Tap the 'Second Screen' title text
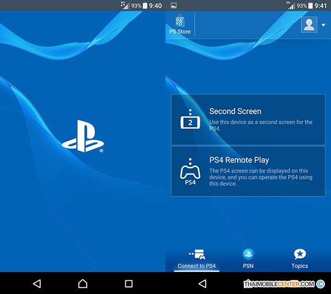Screen dimensions: 331x294 click(235, 111)
